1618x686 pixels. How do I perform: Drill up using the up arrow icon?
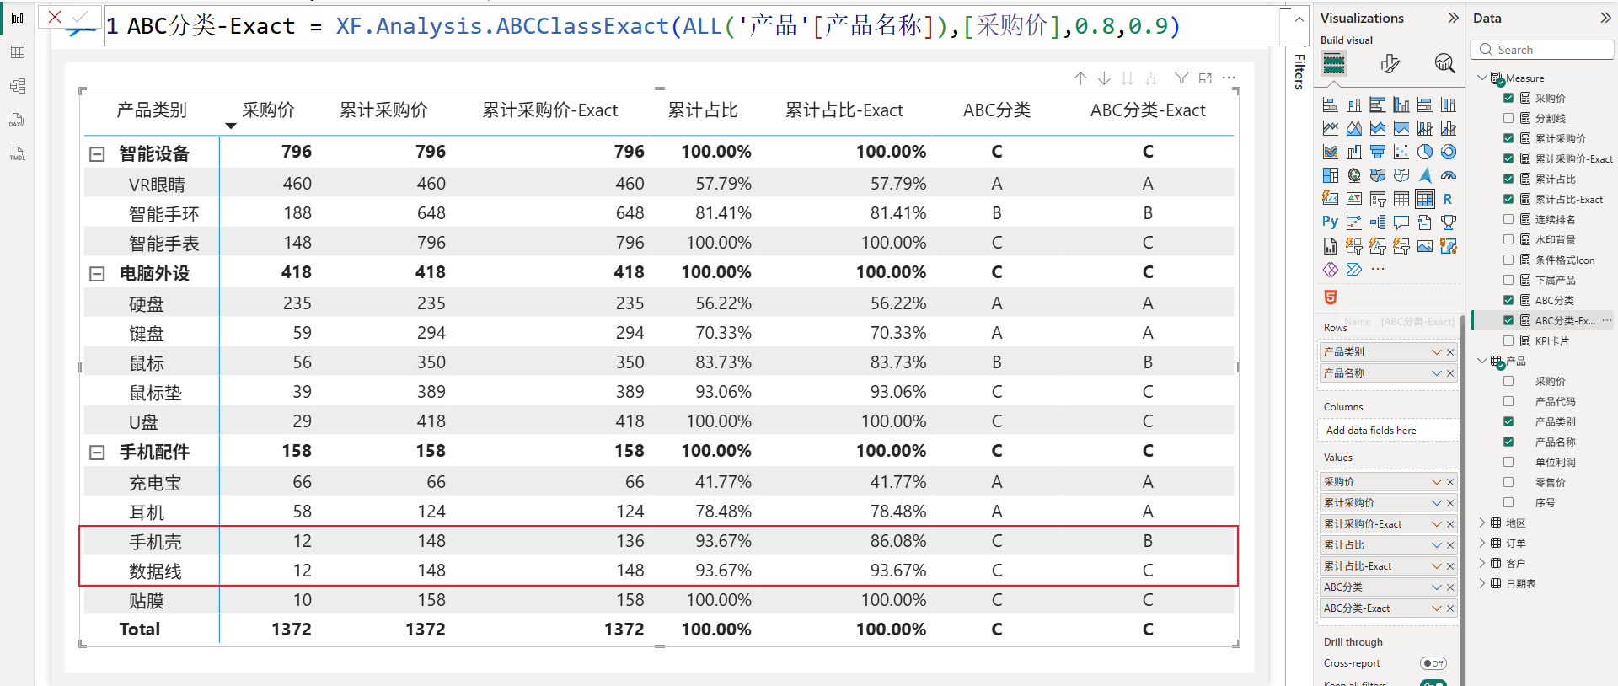[1080, 78]
